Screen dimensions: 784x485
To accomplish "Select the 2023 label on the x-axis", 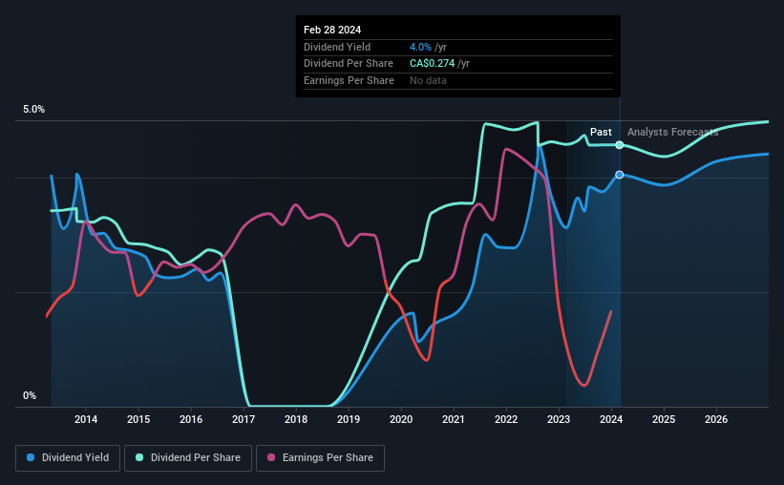I will pyautogui.click(x=559, y=419).
